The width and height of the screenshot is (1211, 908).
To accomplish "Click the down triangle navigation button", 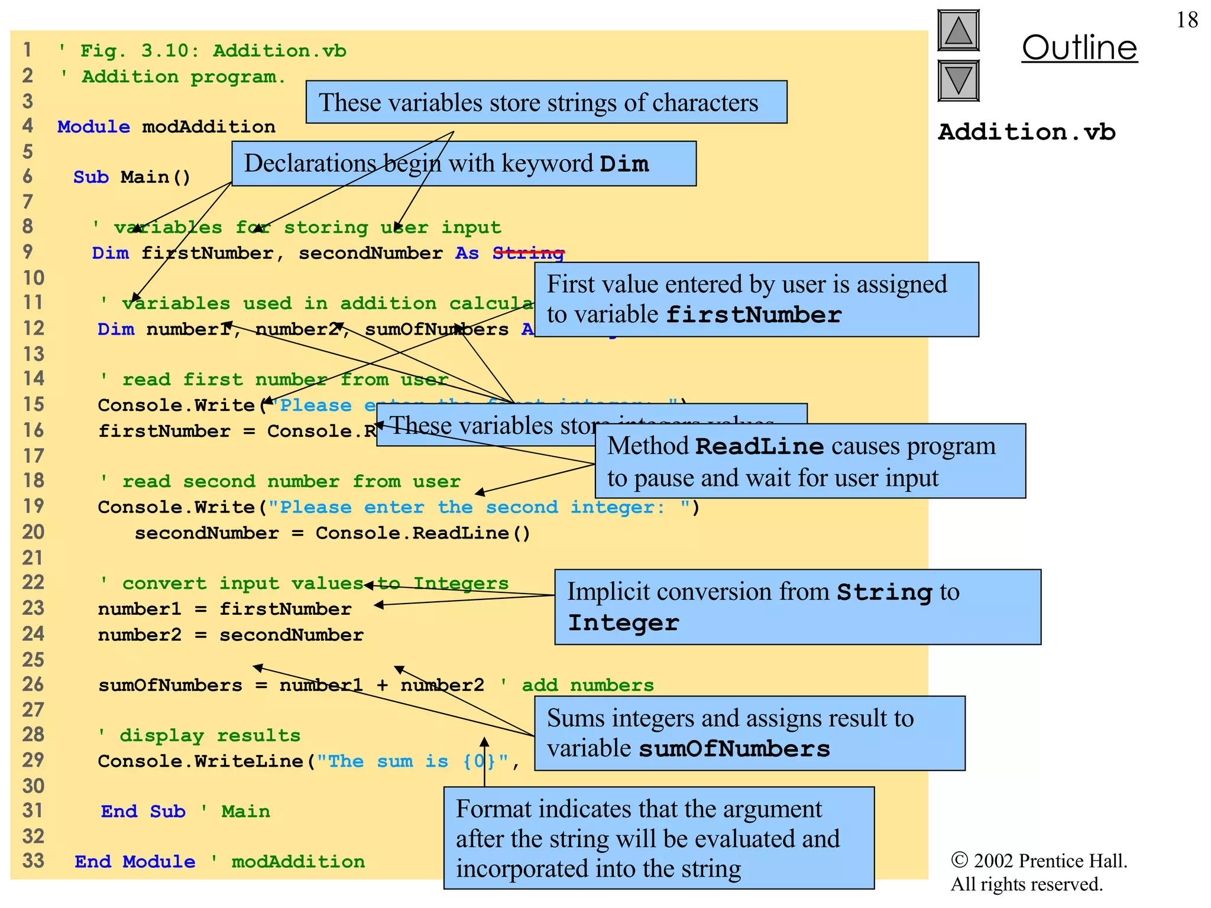I will click(958, 81).
